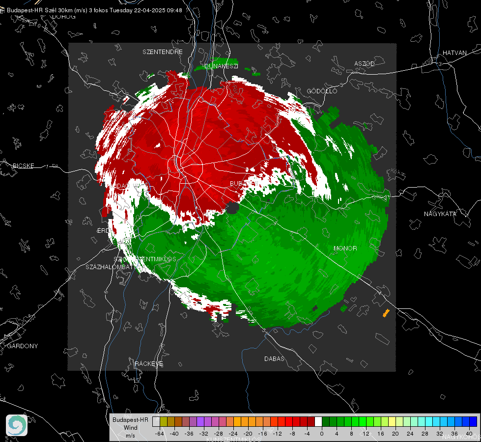Click the light yellow swatch above 20
Viewport: 481px width, 442px height.
pos(392,422)
